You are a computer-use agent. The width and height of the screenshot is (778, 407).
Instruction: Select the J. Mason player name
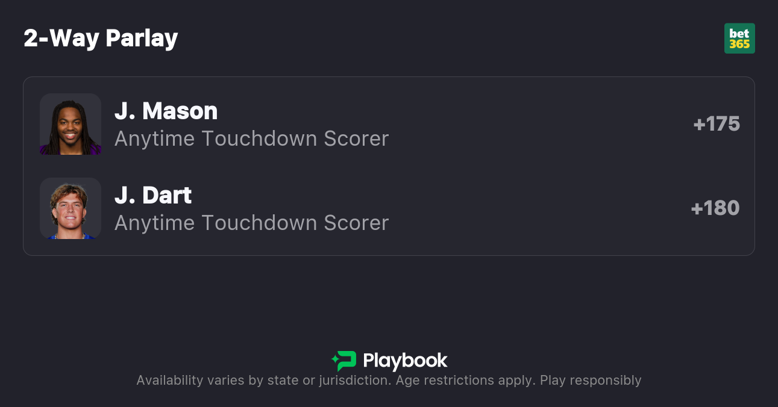[x=166, y=111]
